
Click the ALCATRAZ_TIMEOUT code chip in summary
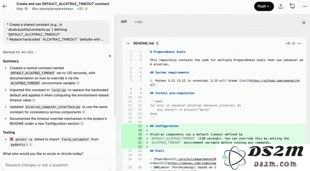[x=25, y=83]
